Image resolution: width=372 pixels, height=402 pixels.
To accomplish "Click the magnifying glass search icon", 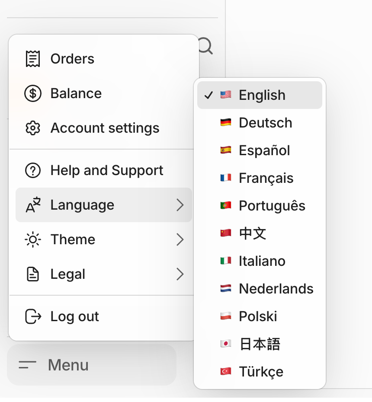I will 205,46.
